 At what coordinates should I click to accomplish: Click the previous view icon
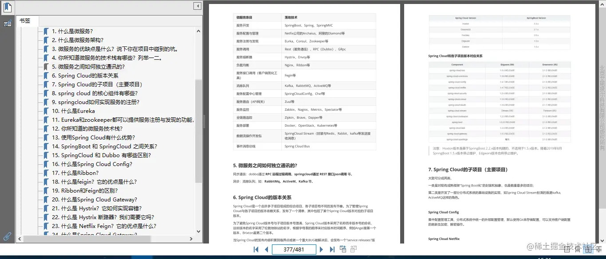pos(343,249)
